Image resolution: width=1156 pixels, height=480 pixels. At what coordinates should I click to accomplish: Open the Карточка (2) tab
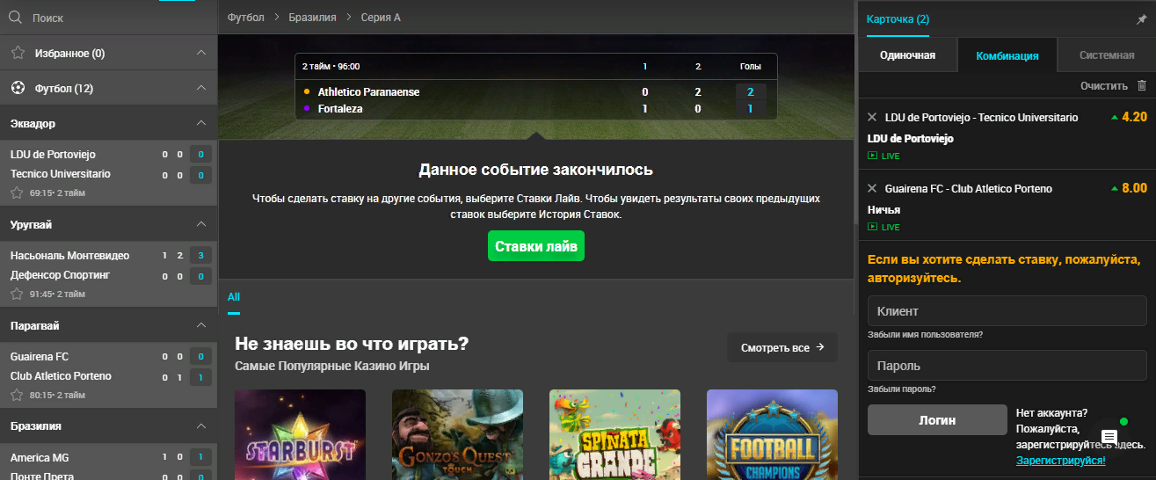click(898, 19)
